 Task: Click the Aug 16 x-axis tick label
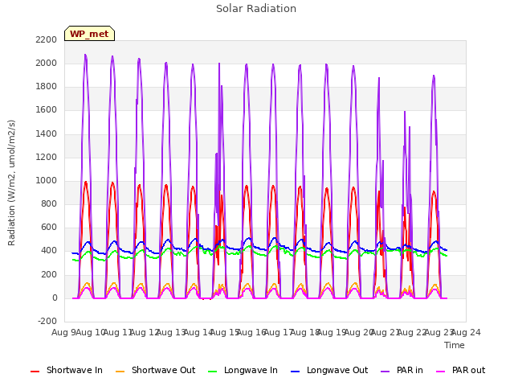coord(251,332)
